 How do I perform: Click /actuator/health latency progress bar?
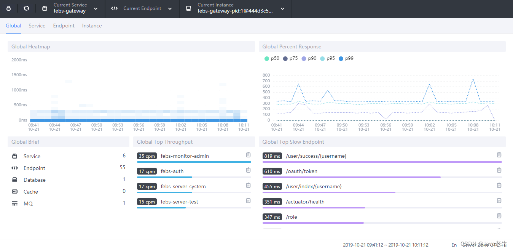coord(382,208)
